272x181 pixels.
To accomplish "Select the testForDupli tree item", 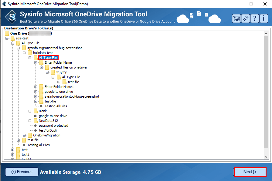I will pos(48,130).
